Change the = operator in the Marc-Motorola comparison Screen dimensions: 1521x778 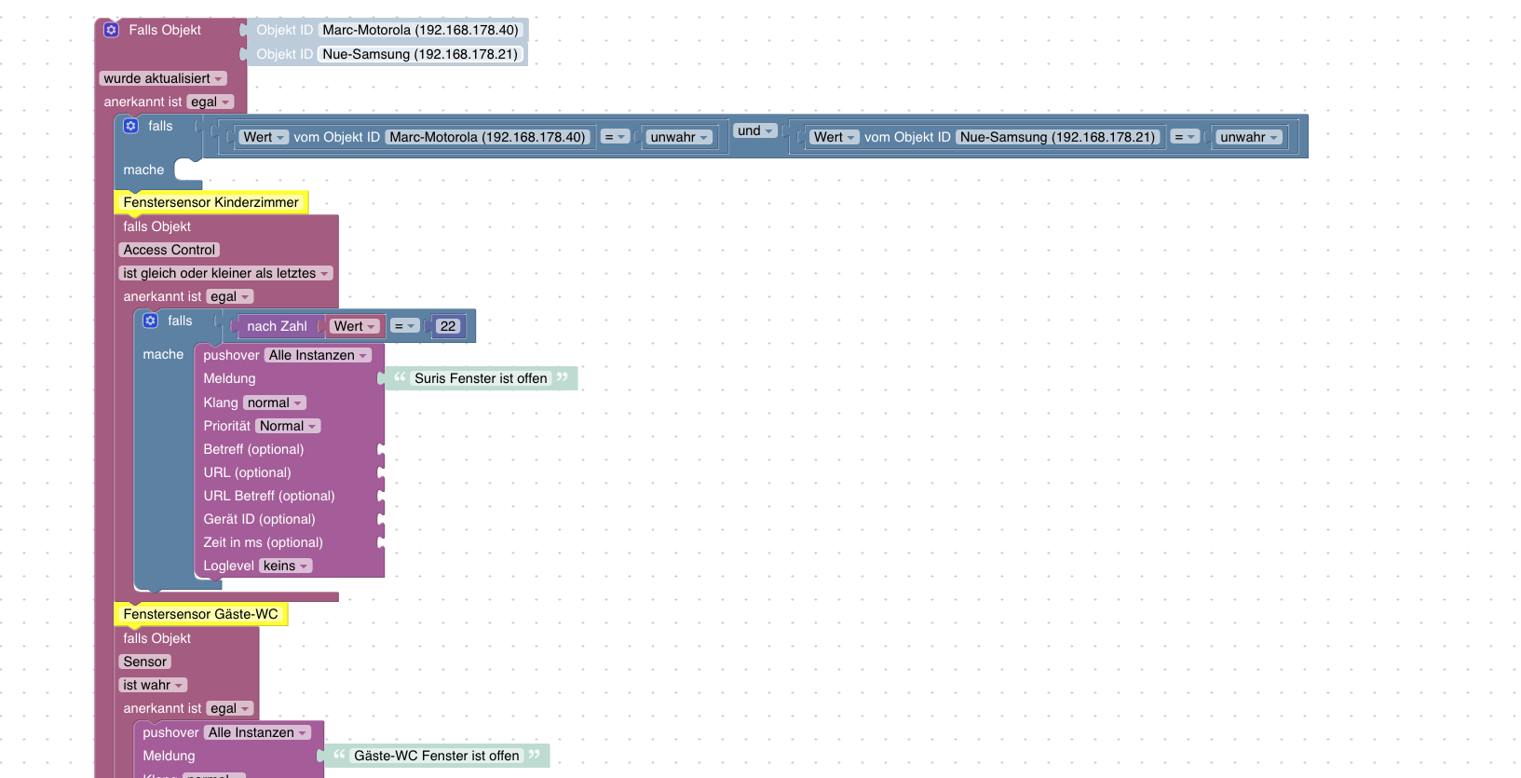(x=615, y=137)
